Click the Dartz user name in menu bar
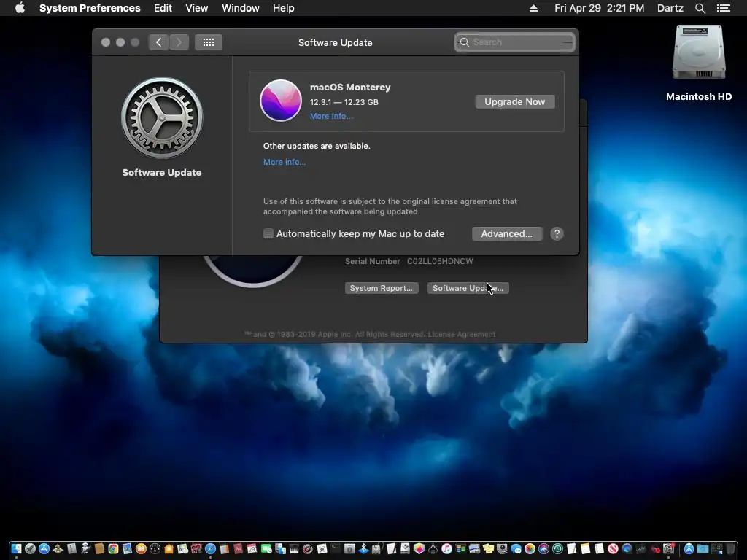Image resolution: width=747 pixels, height=560 pixels. click(670, 8)
